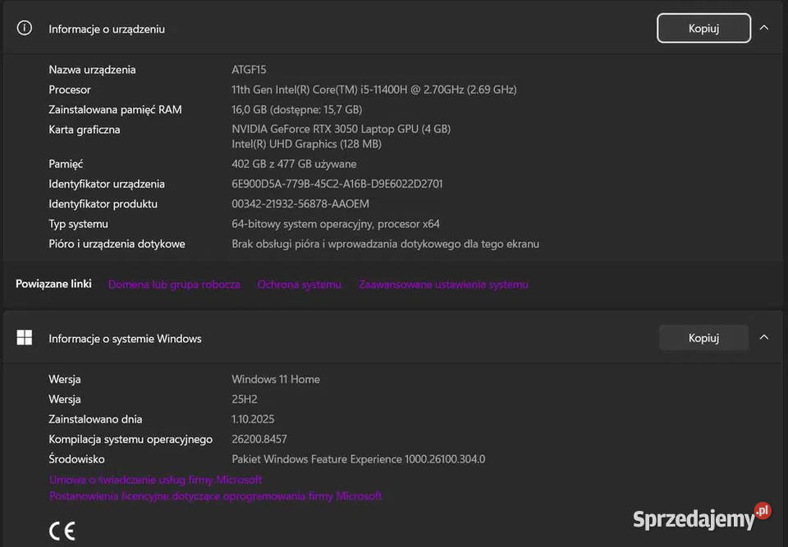Click the Identyfikator urządzenia label

click(x=107, y=184)
